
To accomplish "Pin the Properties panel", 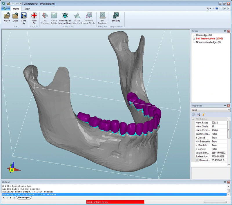I will [225, 106].
